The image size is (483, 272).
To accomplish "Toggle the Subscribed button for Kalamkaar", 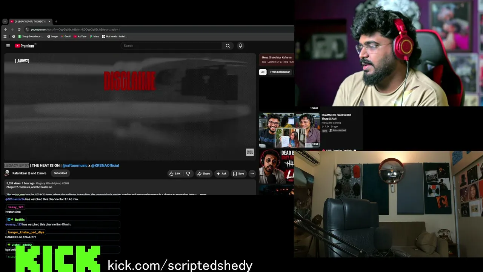I will click(60, 173).
